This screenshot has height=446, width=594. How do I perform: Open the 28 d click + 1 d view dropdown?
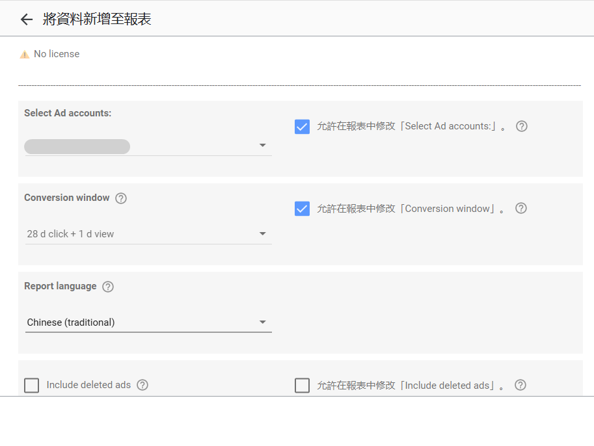click(148, 234)
